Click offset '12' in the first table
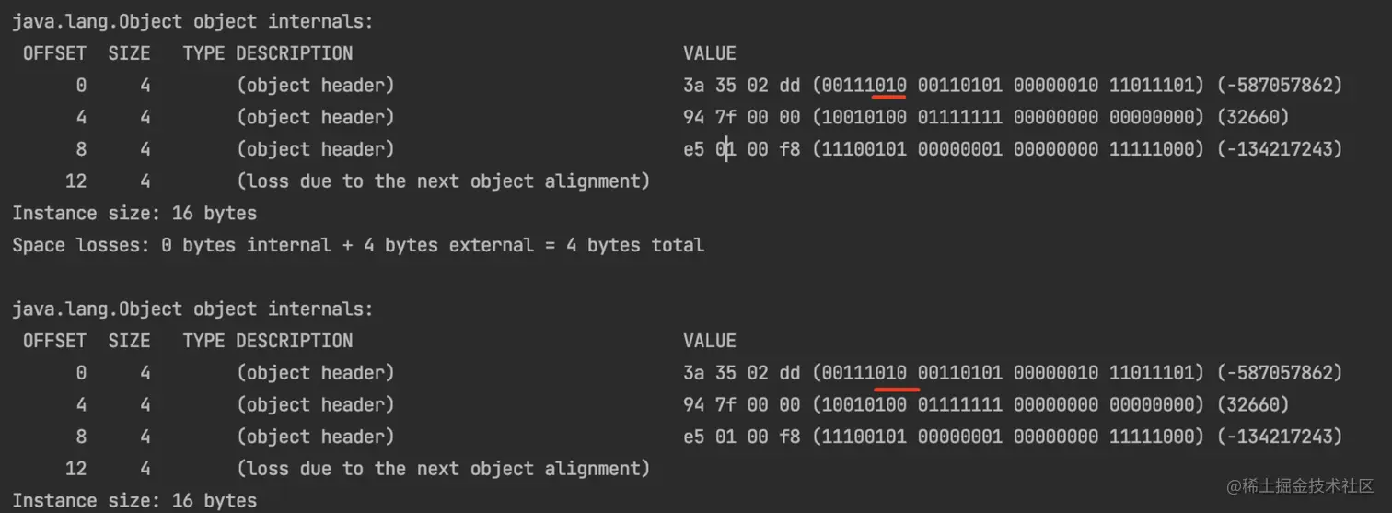Image resolution: width=1392 pixels, height=513 pixels. [75, 181]
